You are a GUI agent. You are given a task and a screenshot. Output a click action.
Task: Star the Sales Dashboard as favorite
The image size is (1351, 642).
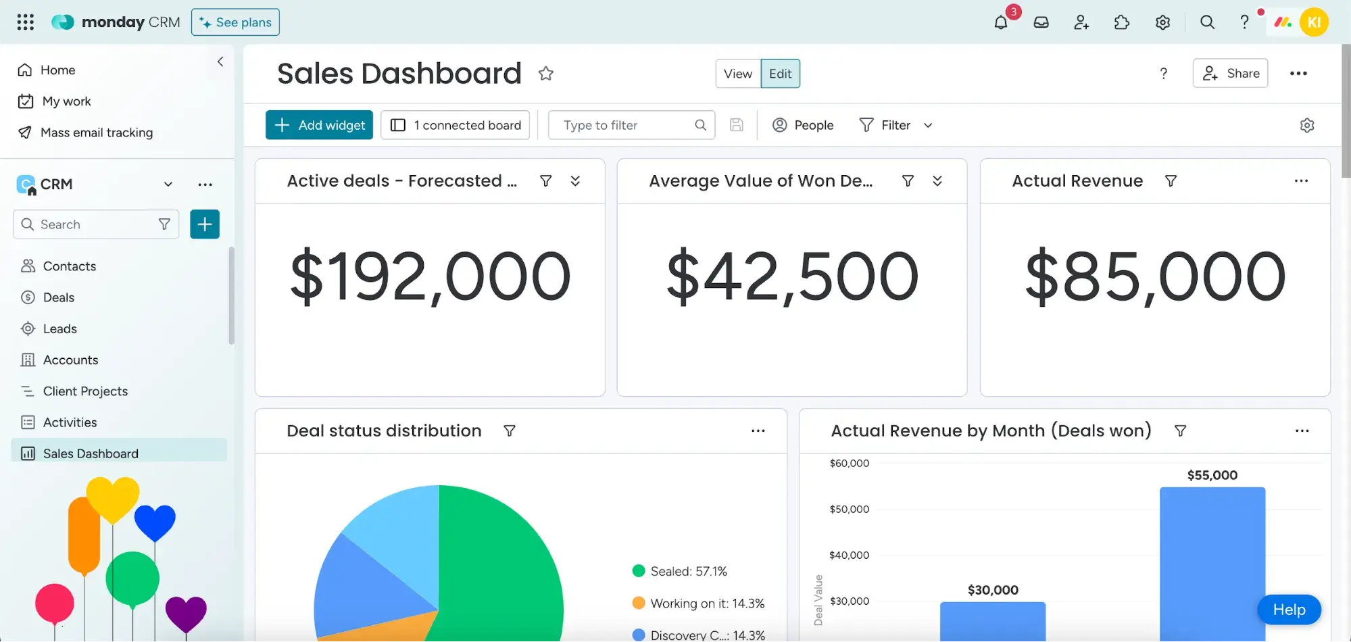546,74
